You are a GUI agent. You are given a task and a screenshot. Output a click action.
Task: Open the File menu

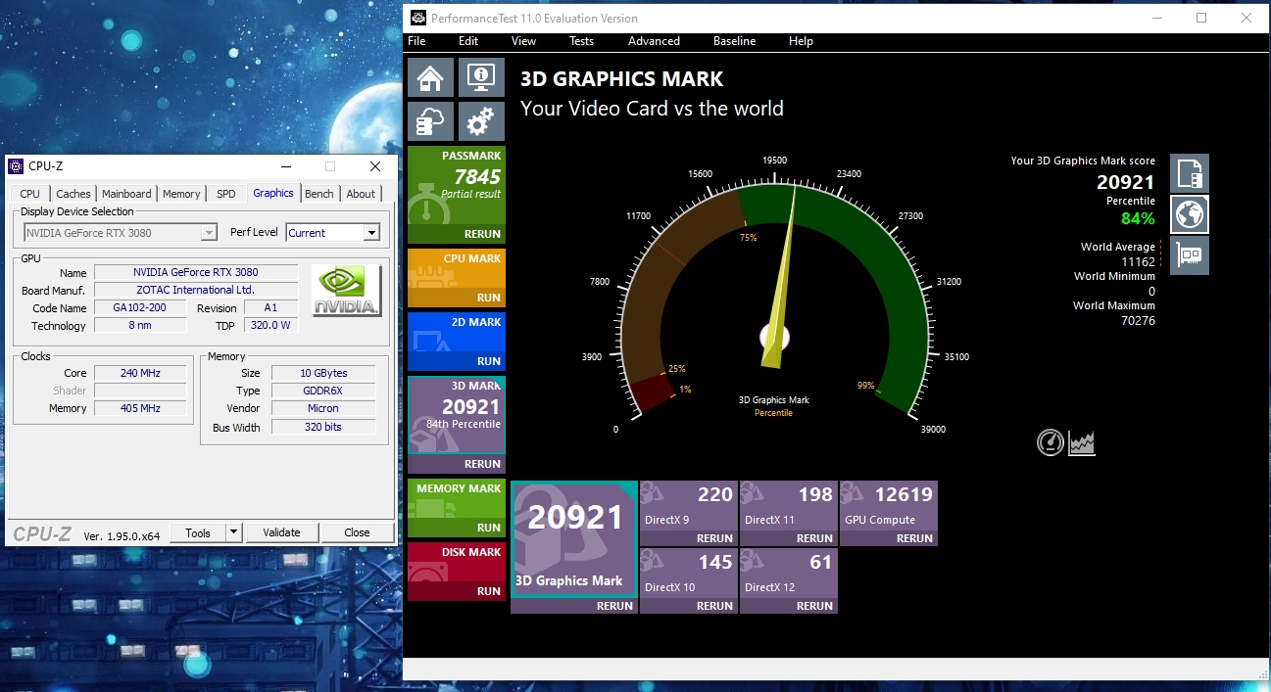click(x=416, y=41)
